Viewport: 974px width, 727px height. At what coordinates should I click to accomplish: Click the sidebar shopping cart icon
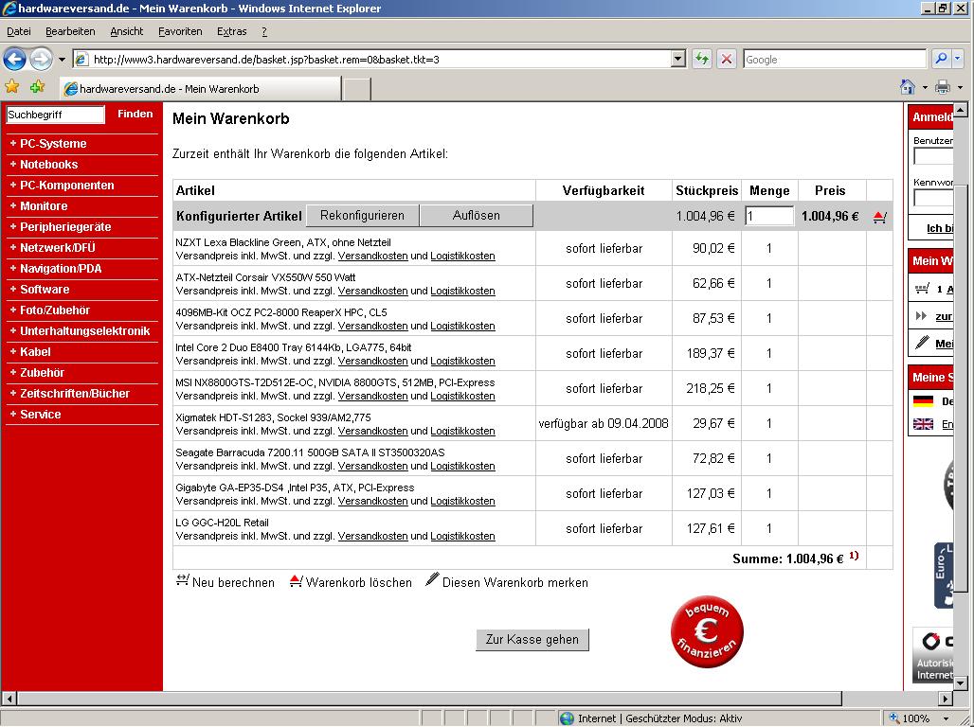[x=923, y=289]
